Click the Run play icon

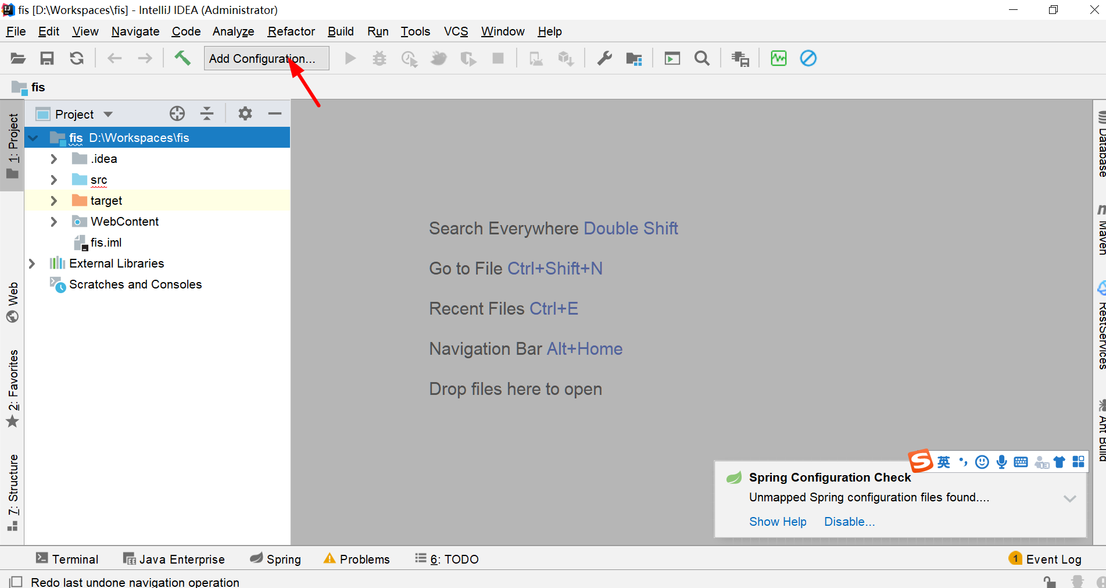tap(350, 58)
